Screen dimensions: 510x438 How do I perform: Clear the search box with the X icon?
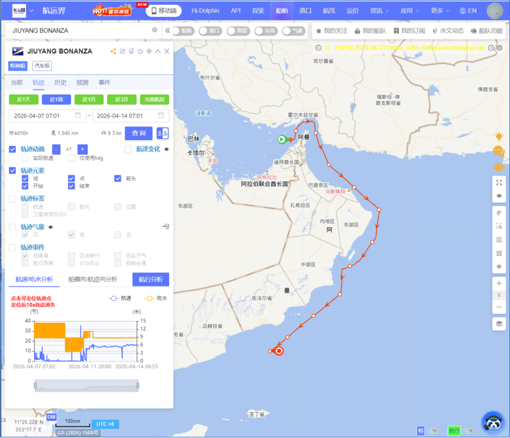click(155, 30)
